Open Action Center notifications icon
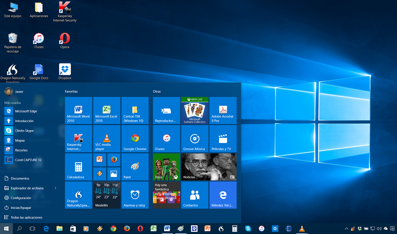The width and height of the screenshot is (397, 234). [392, 229]
